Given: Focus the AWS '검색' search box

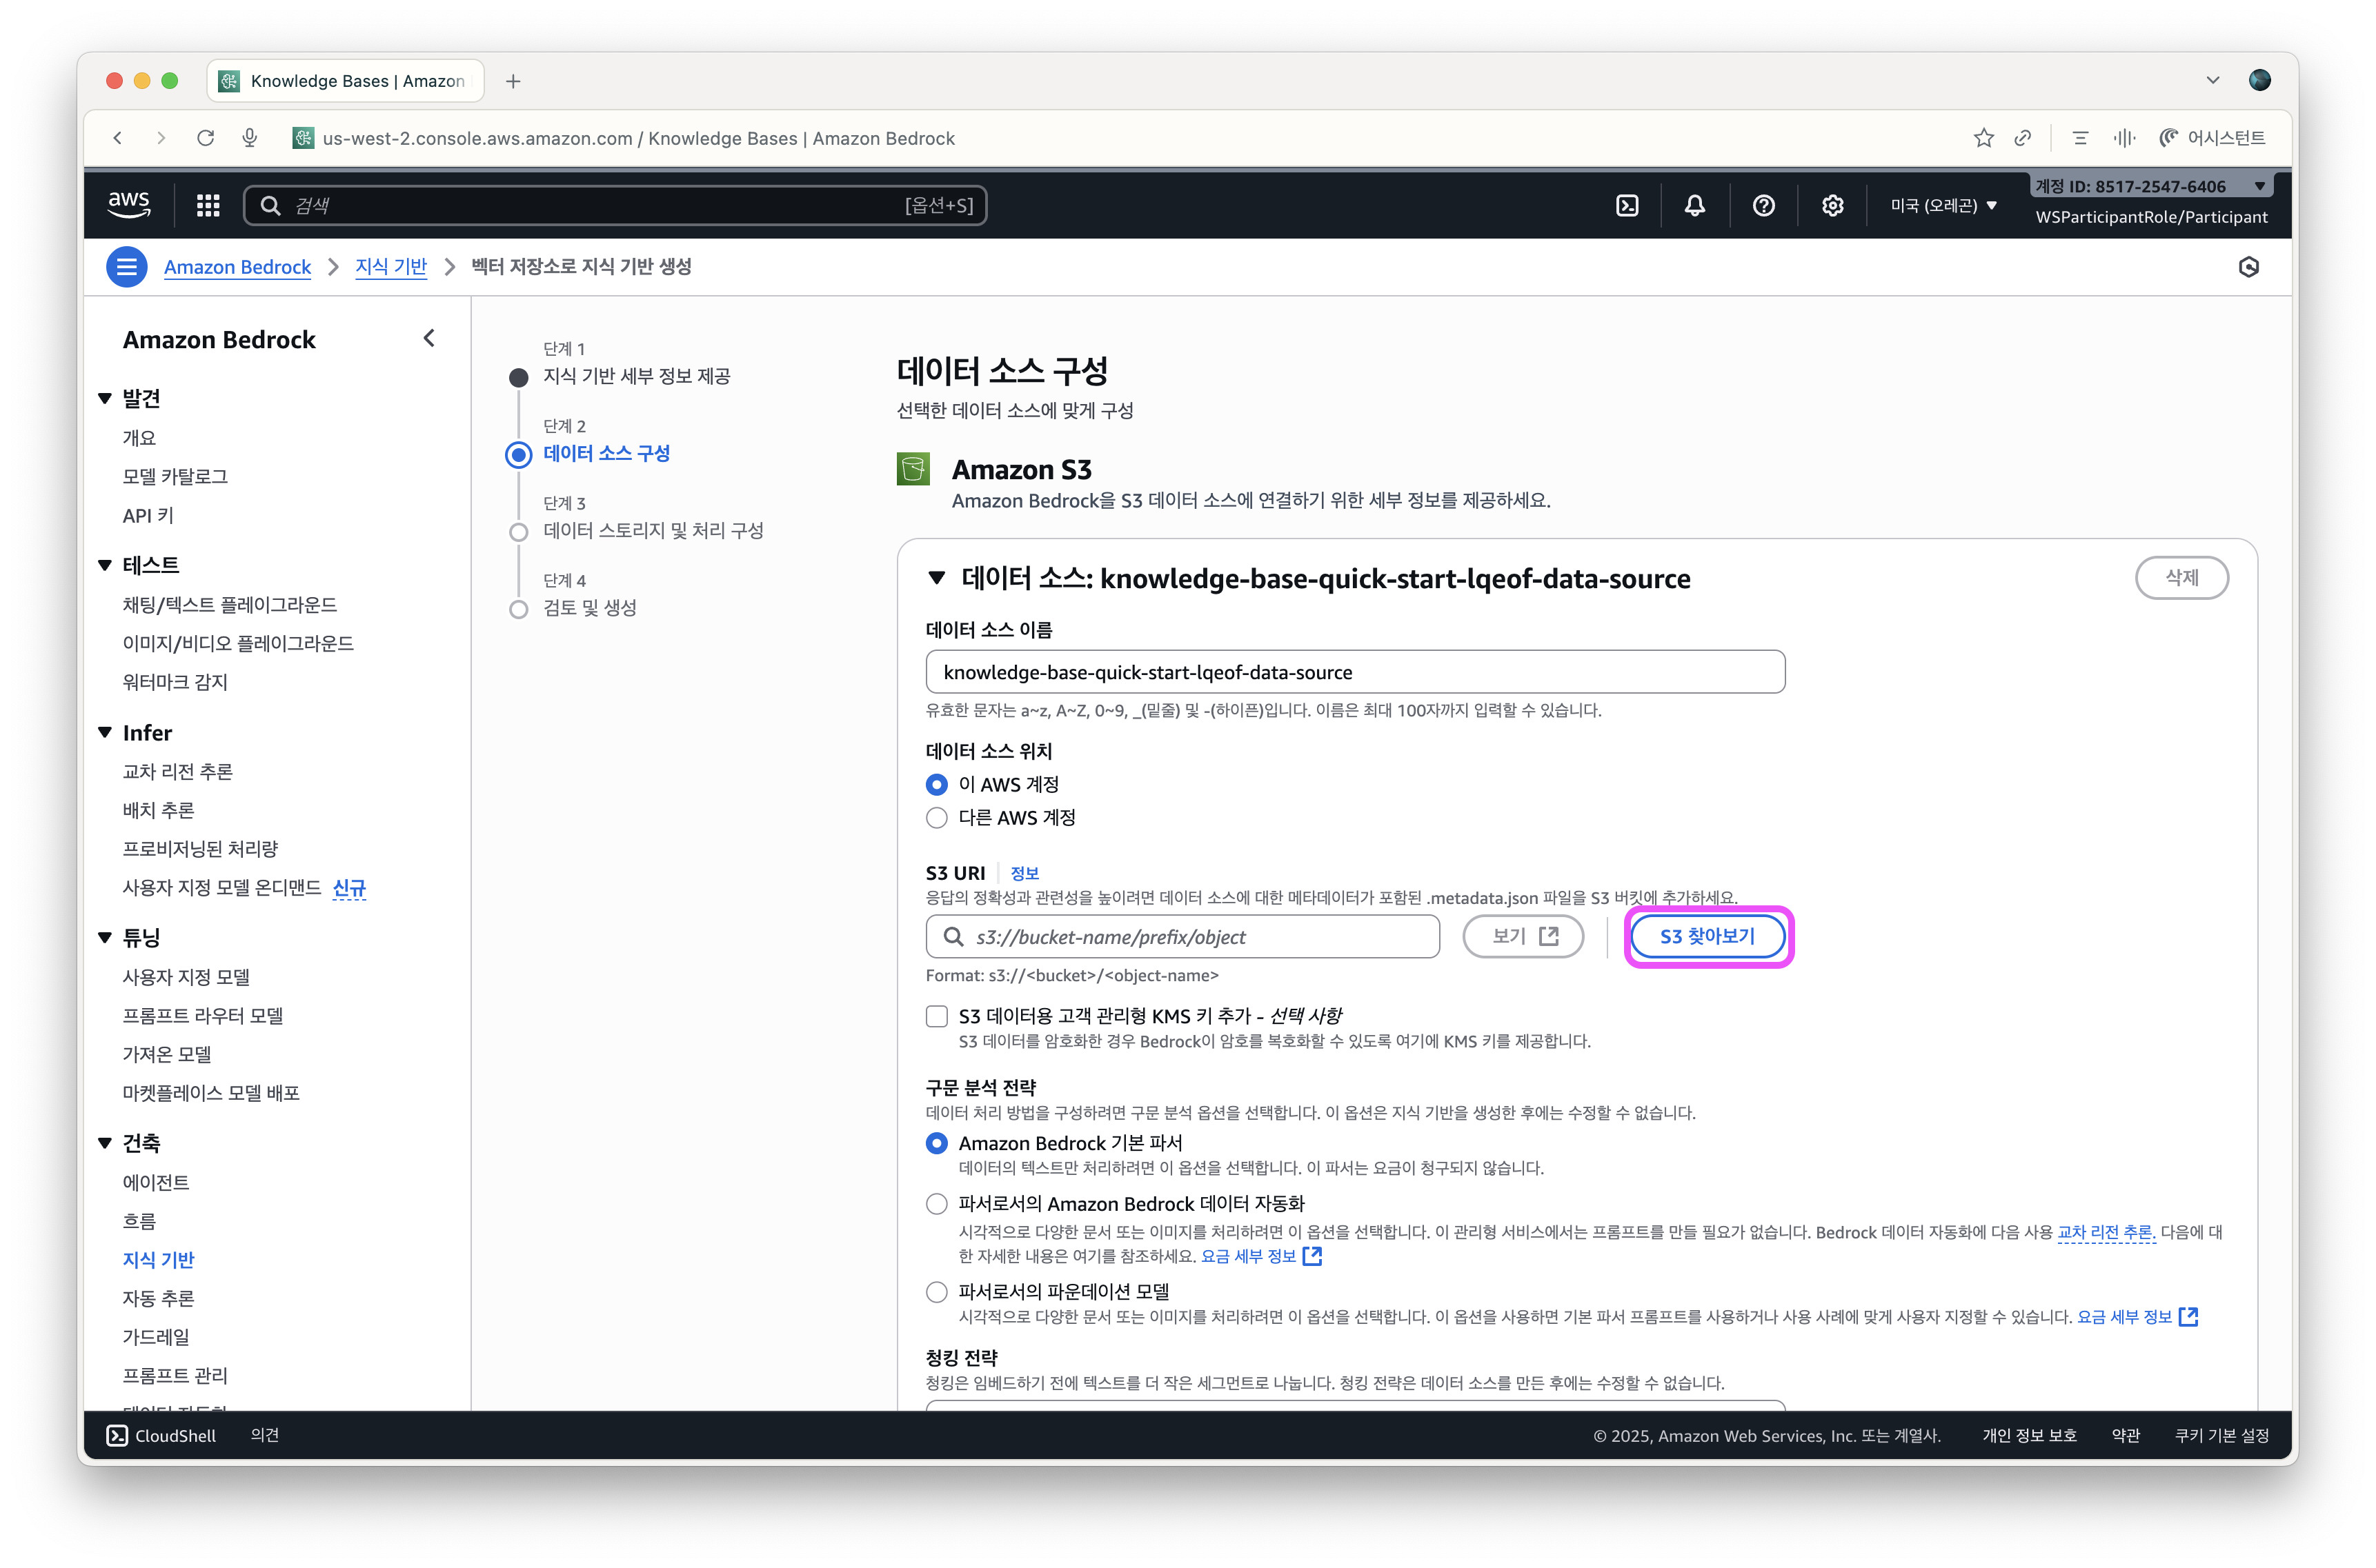Looking at the screenshot, I should [x=615, y=205].
